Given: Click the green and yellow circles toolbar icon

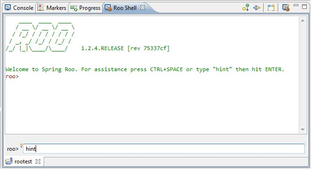Looking at the screenshot, I should (x=246, y=7).
